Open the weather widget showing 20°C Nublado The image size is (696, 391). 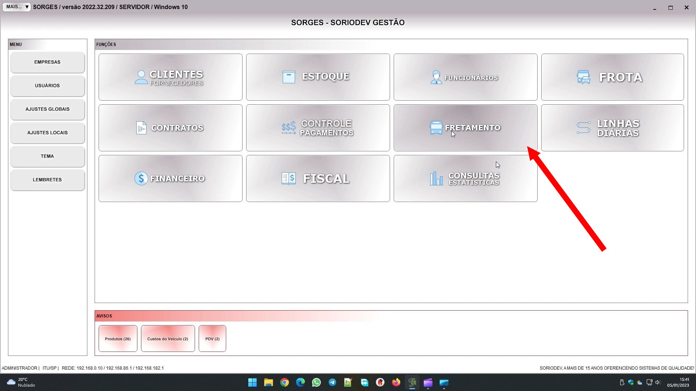pyautogui.click(x=22, y=382)
